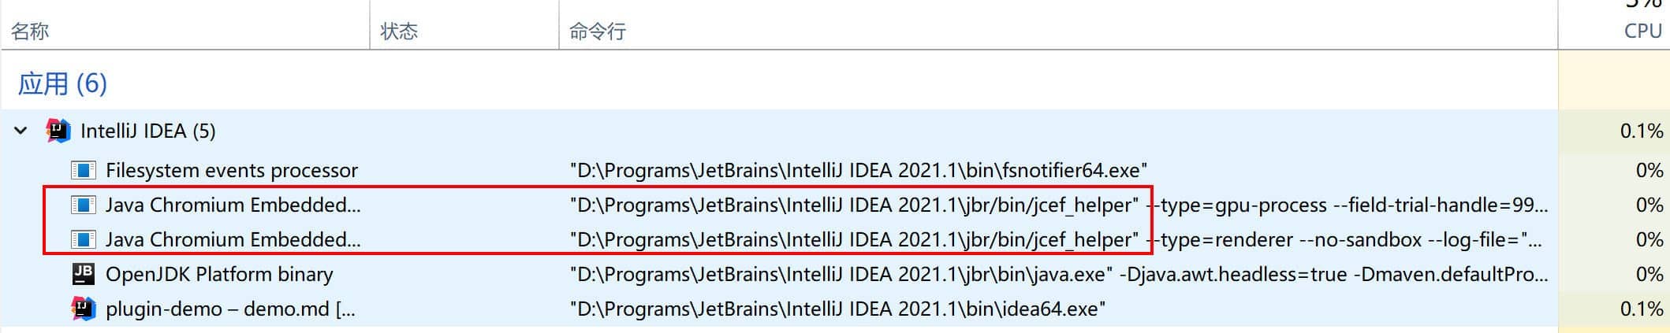Click the renderer jcef_helper row icon
Image resolution: width=1670 pixels, height=333 pixels.
(x=84, y=239)
